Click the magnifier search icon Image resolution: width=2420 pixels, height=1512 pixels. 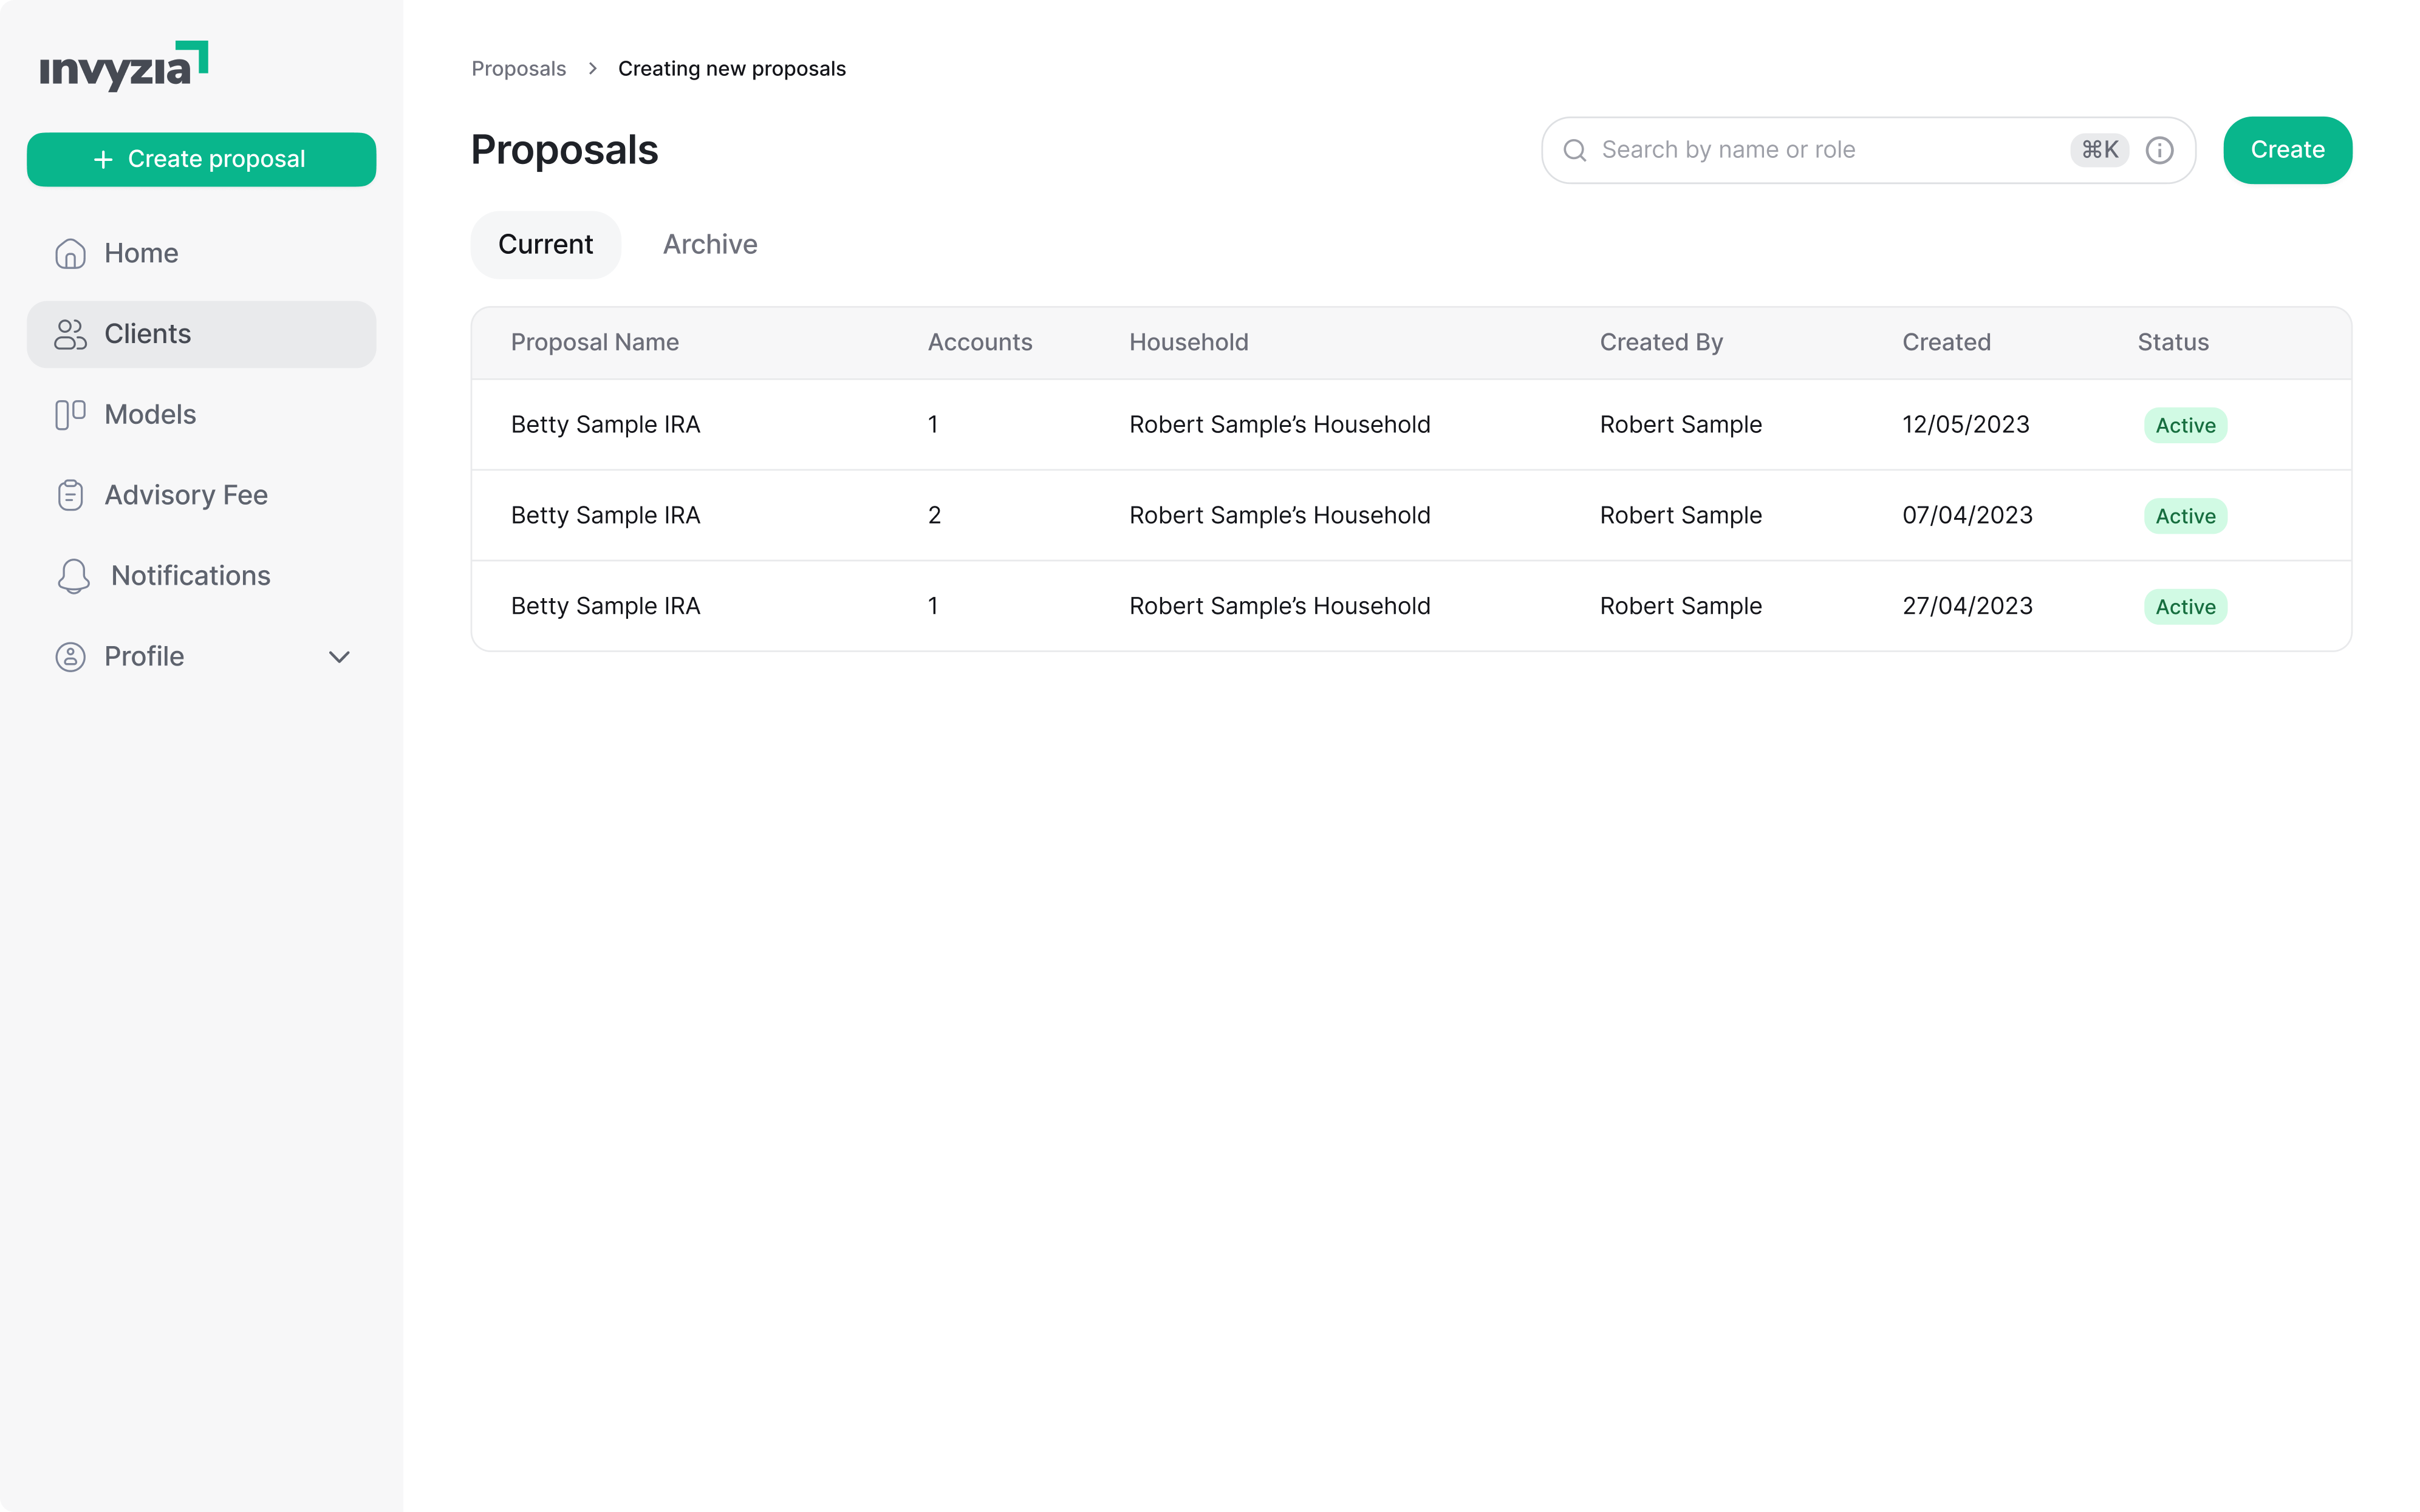(1575, 150)
